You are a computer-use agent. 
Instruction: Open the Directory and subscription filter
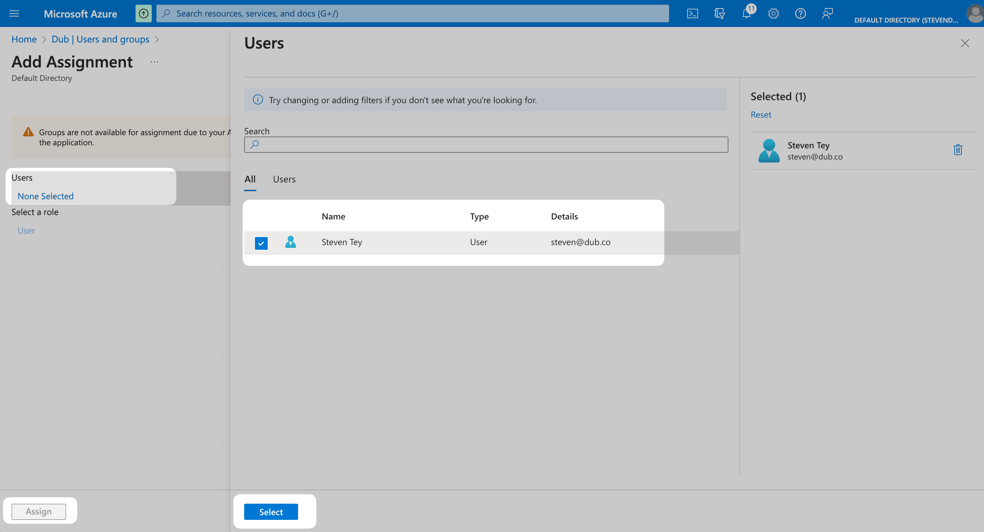click(719, 13)
